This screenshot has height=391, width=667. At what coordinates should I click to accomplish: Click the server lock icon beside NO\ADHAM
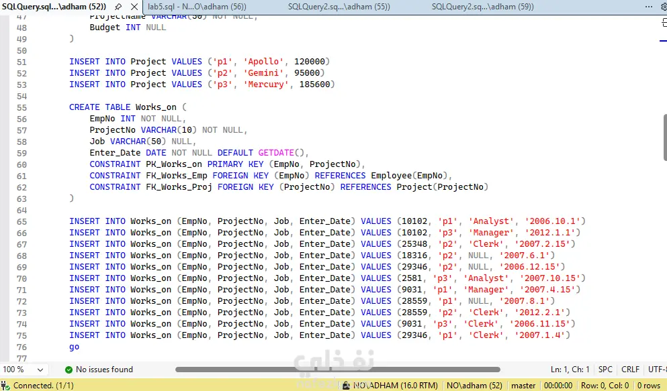[x=346, y=386]
